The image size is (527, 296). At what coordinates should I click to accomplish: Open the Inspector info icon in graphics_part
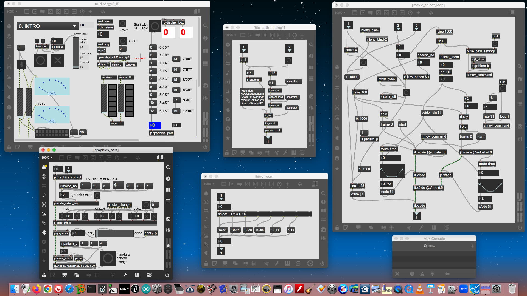click(x=168, y=179)
